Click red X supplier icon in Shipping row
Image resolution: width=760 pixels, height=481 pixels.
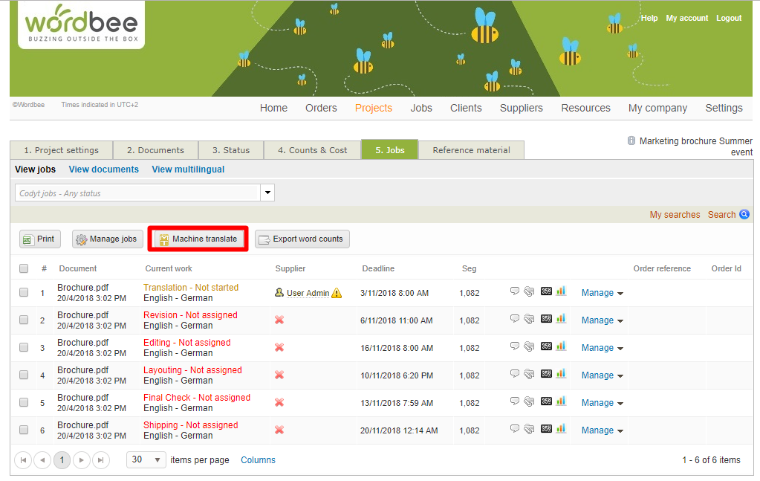click(x=279, y=430)
